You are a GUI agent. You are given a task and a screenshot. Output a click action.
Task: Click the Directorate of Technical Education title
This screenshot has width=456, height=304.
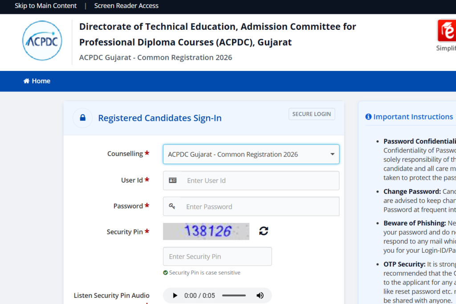pyautogui.click(x=217, y=34)
